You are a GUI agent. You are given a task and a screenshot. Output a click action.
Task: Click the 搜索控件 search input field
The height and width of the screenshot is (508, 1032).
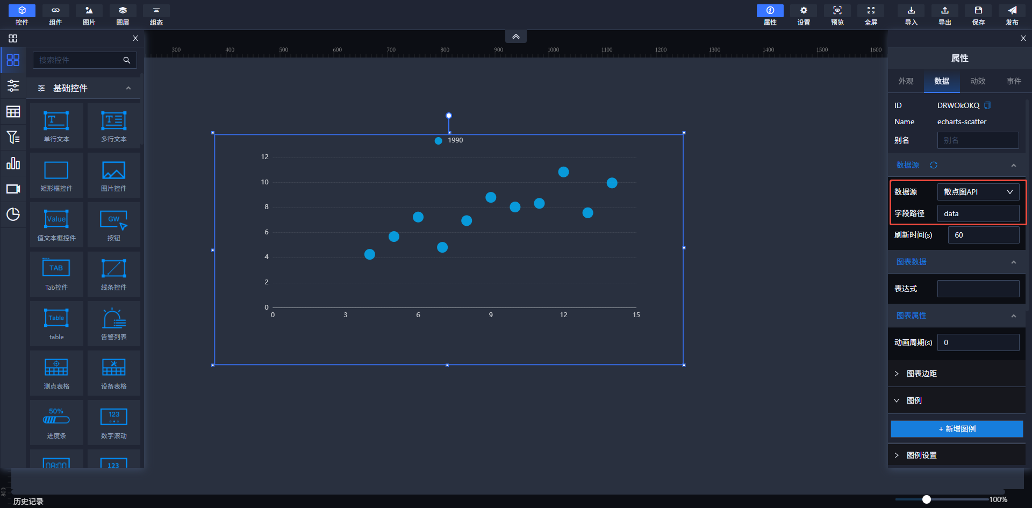tap(78, 60)
